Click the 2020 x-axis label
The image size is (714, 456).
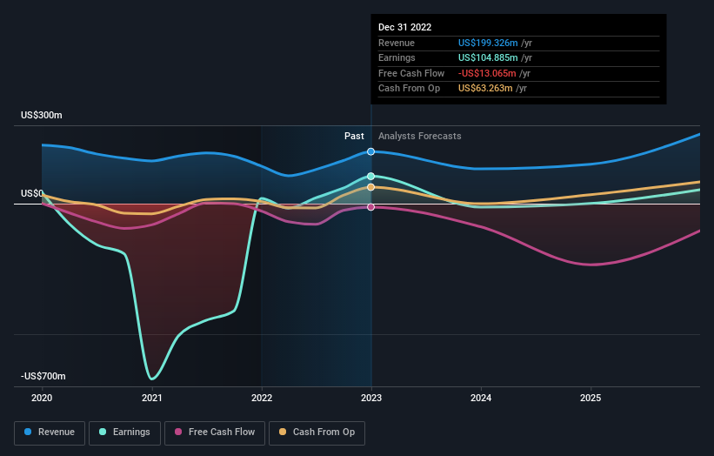point(42,399)
